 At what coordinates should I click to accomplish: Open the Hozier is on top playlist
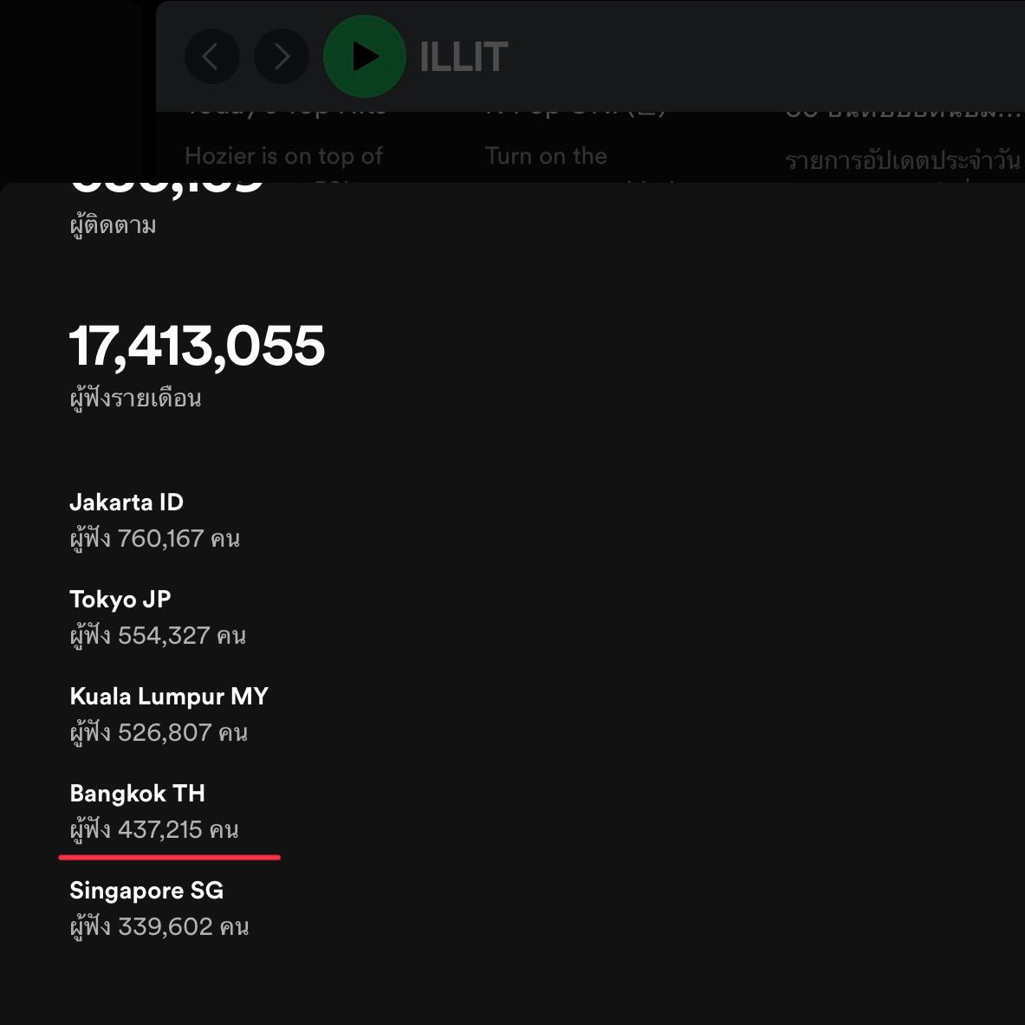283,156
